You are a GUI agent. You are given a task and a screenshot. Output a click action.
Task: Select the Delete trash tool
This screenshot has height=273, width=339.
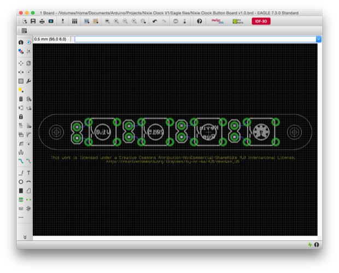(x=21, y=99)
